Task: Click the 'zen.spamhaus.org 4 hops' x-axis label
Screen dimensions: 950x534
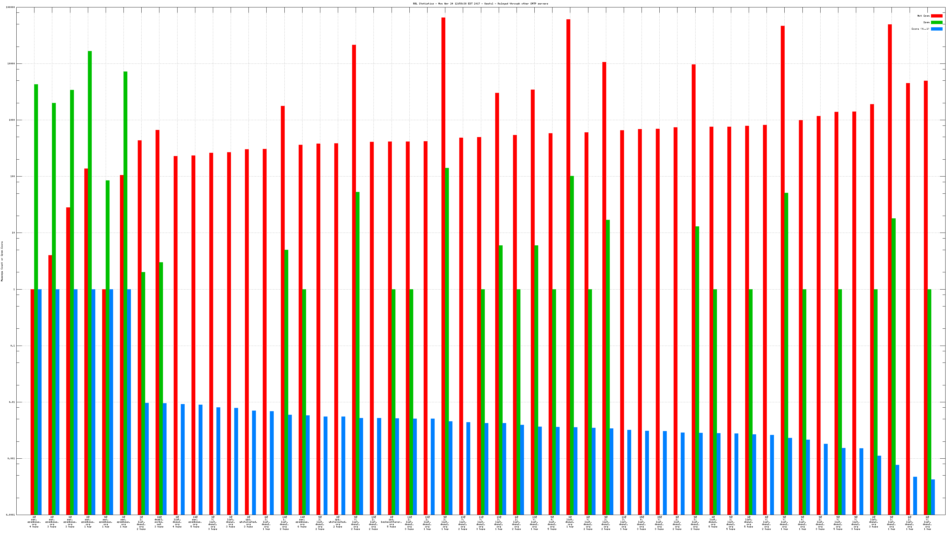Action: click(x=34, y=522)
